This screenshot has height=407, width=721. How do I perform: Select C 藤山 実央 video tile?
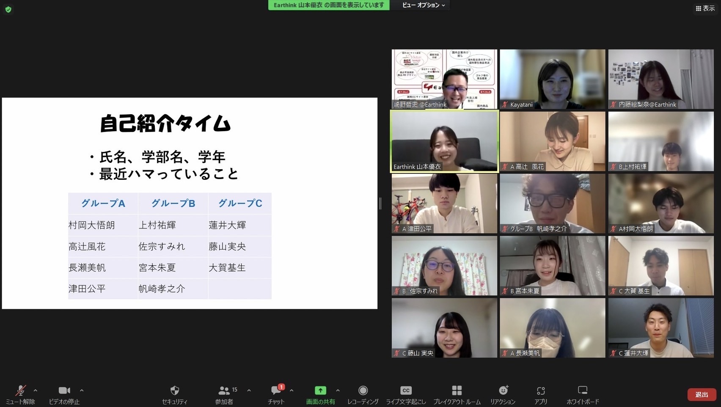point(444,328)
